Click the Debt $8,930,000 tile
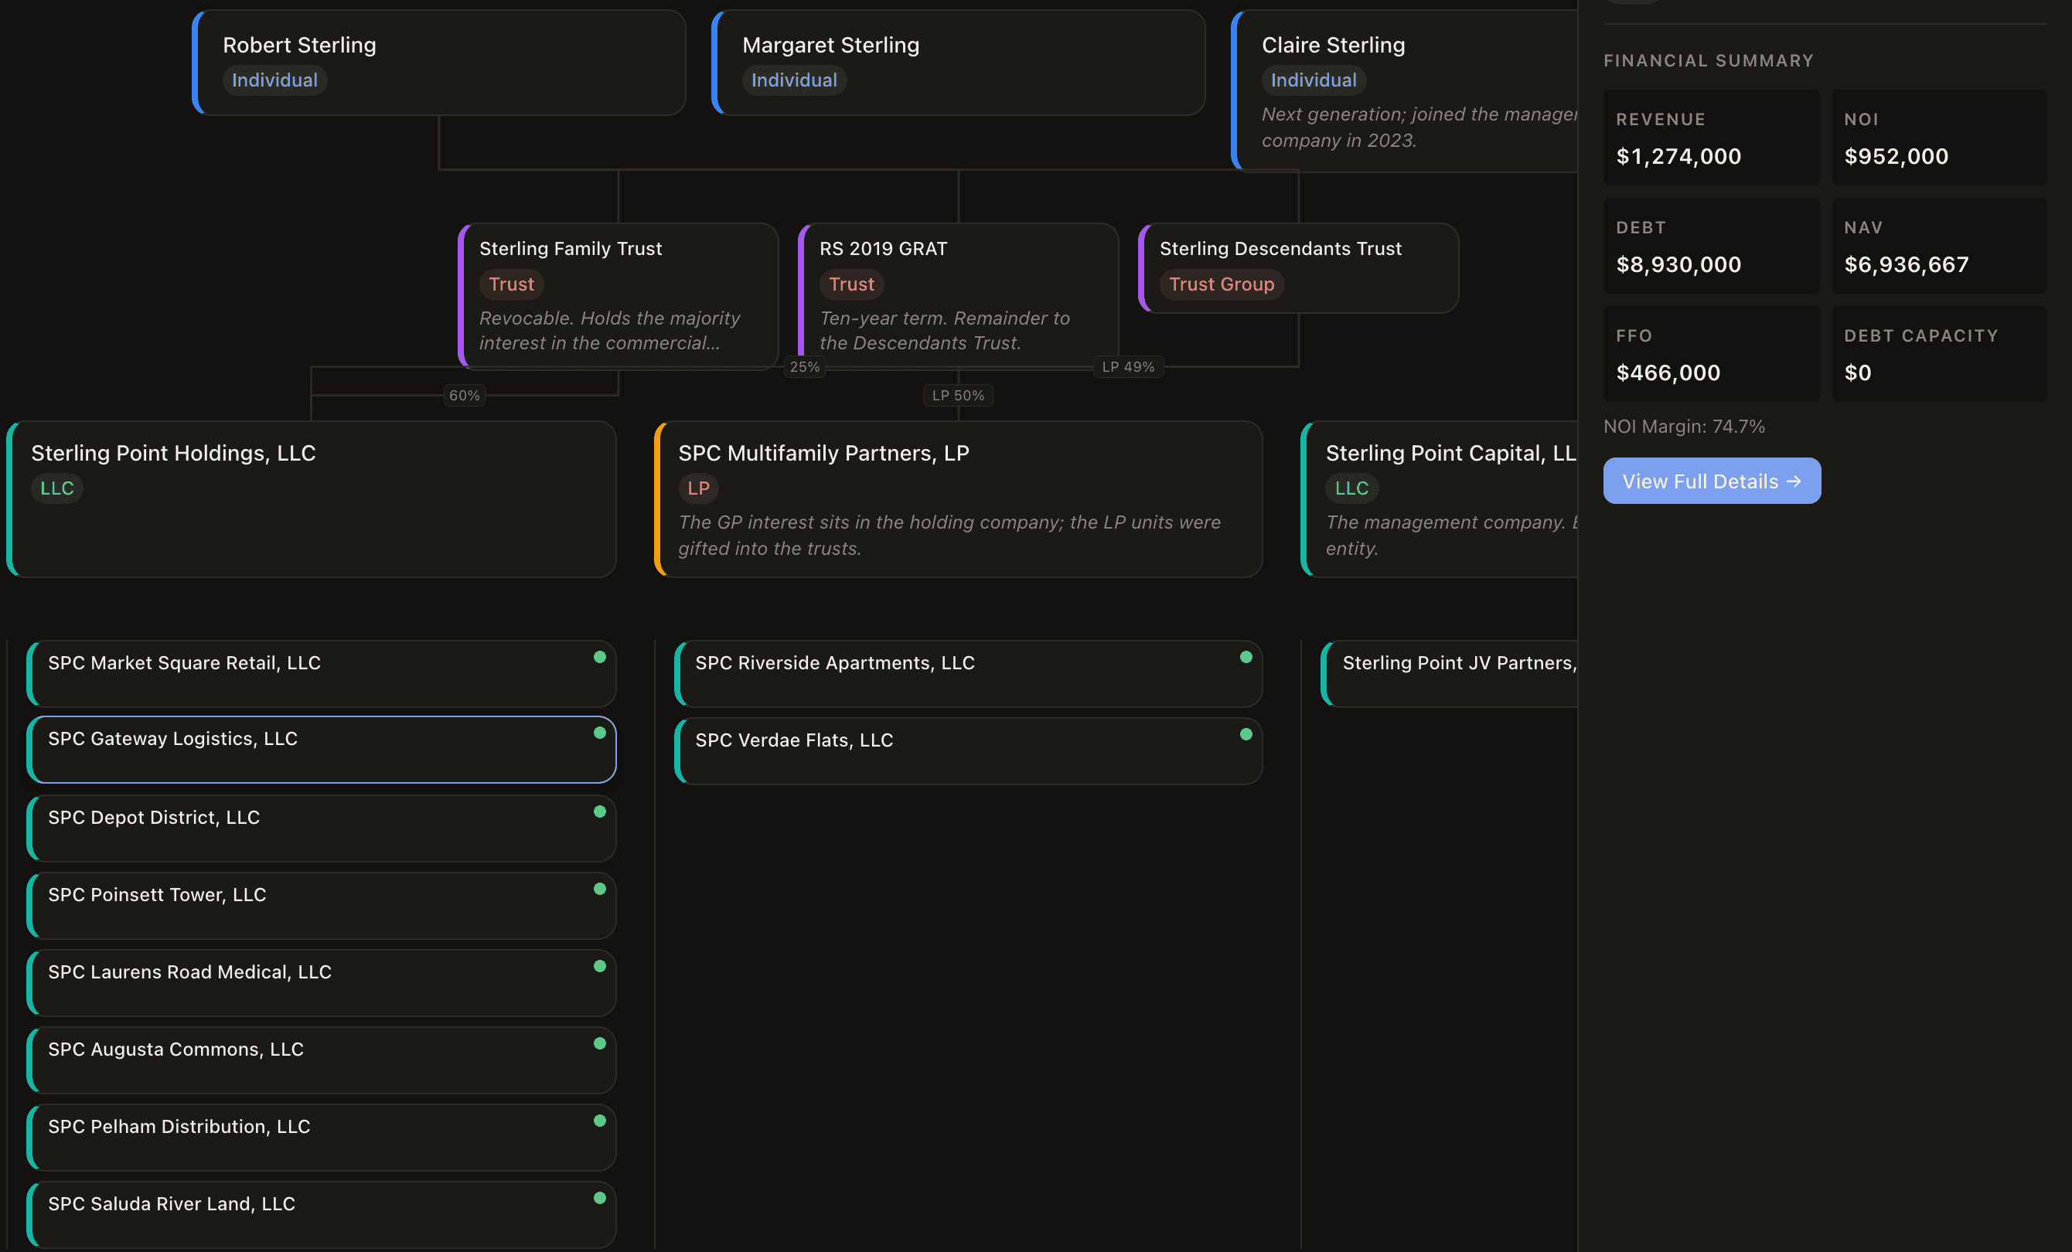 [x=1711, y=246]
